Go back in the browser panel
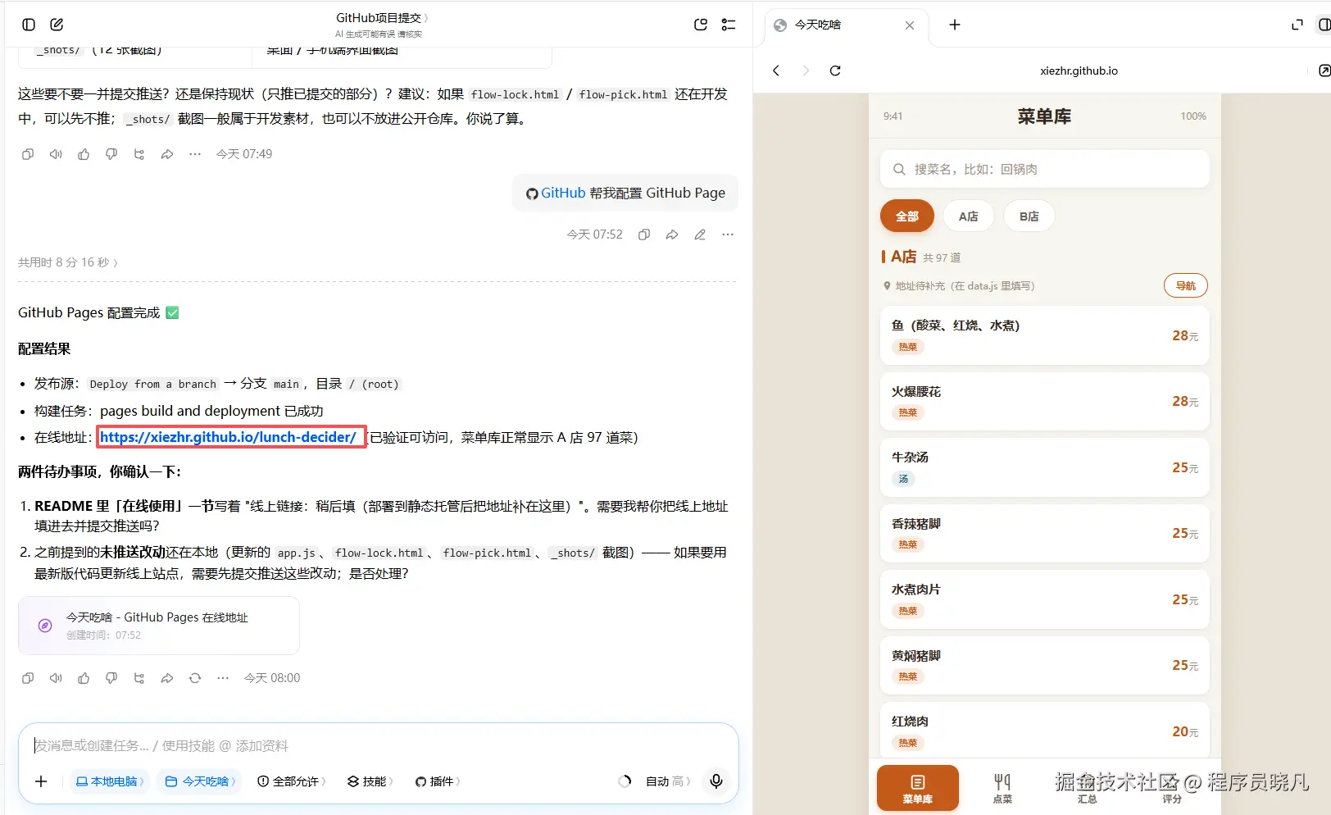The image size is (1331, 815). tap(776, 71)
